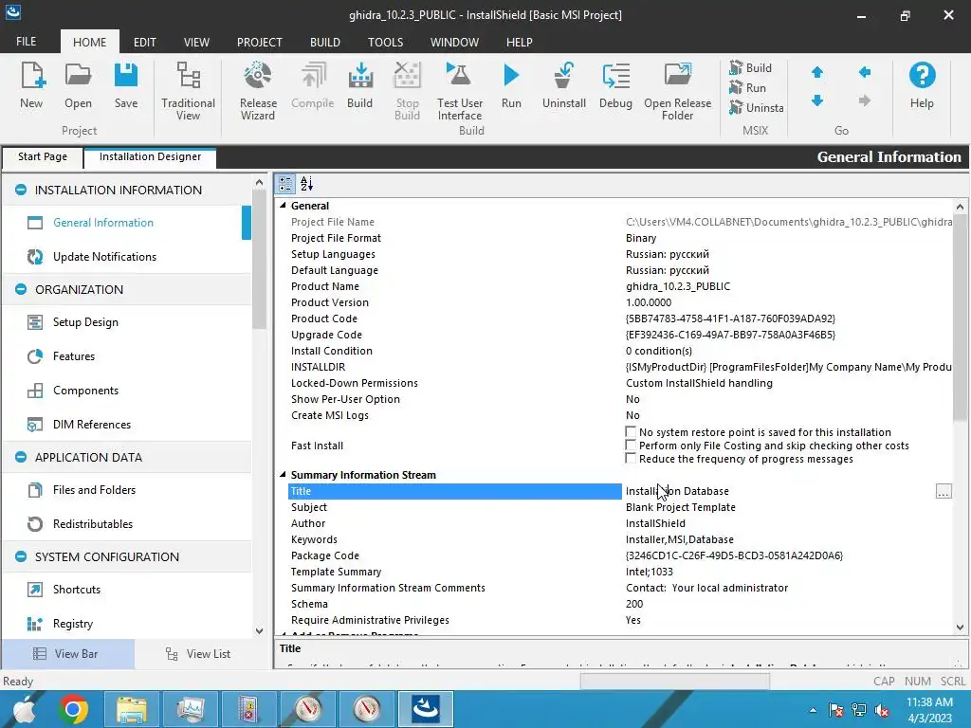Click the MSIX Build button

751,67
